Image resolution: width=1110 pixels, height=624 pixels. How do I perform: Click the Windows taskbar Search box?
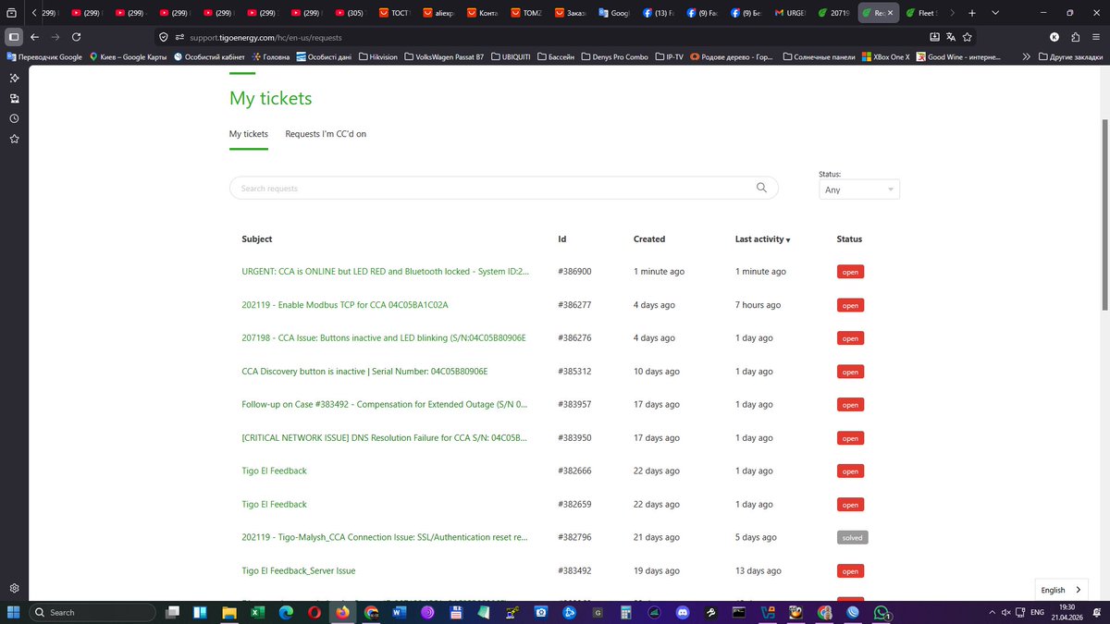(x=91, y=612)
